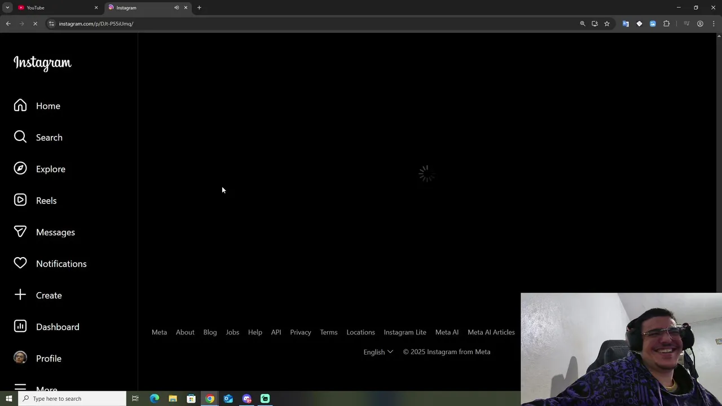This screenshot has height=406, width=722.
Task: Open the Jobs footer link
Action: 232,332
